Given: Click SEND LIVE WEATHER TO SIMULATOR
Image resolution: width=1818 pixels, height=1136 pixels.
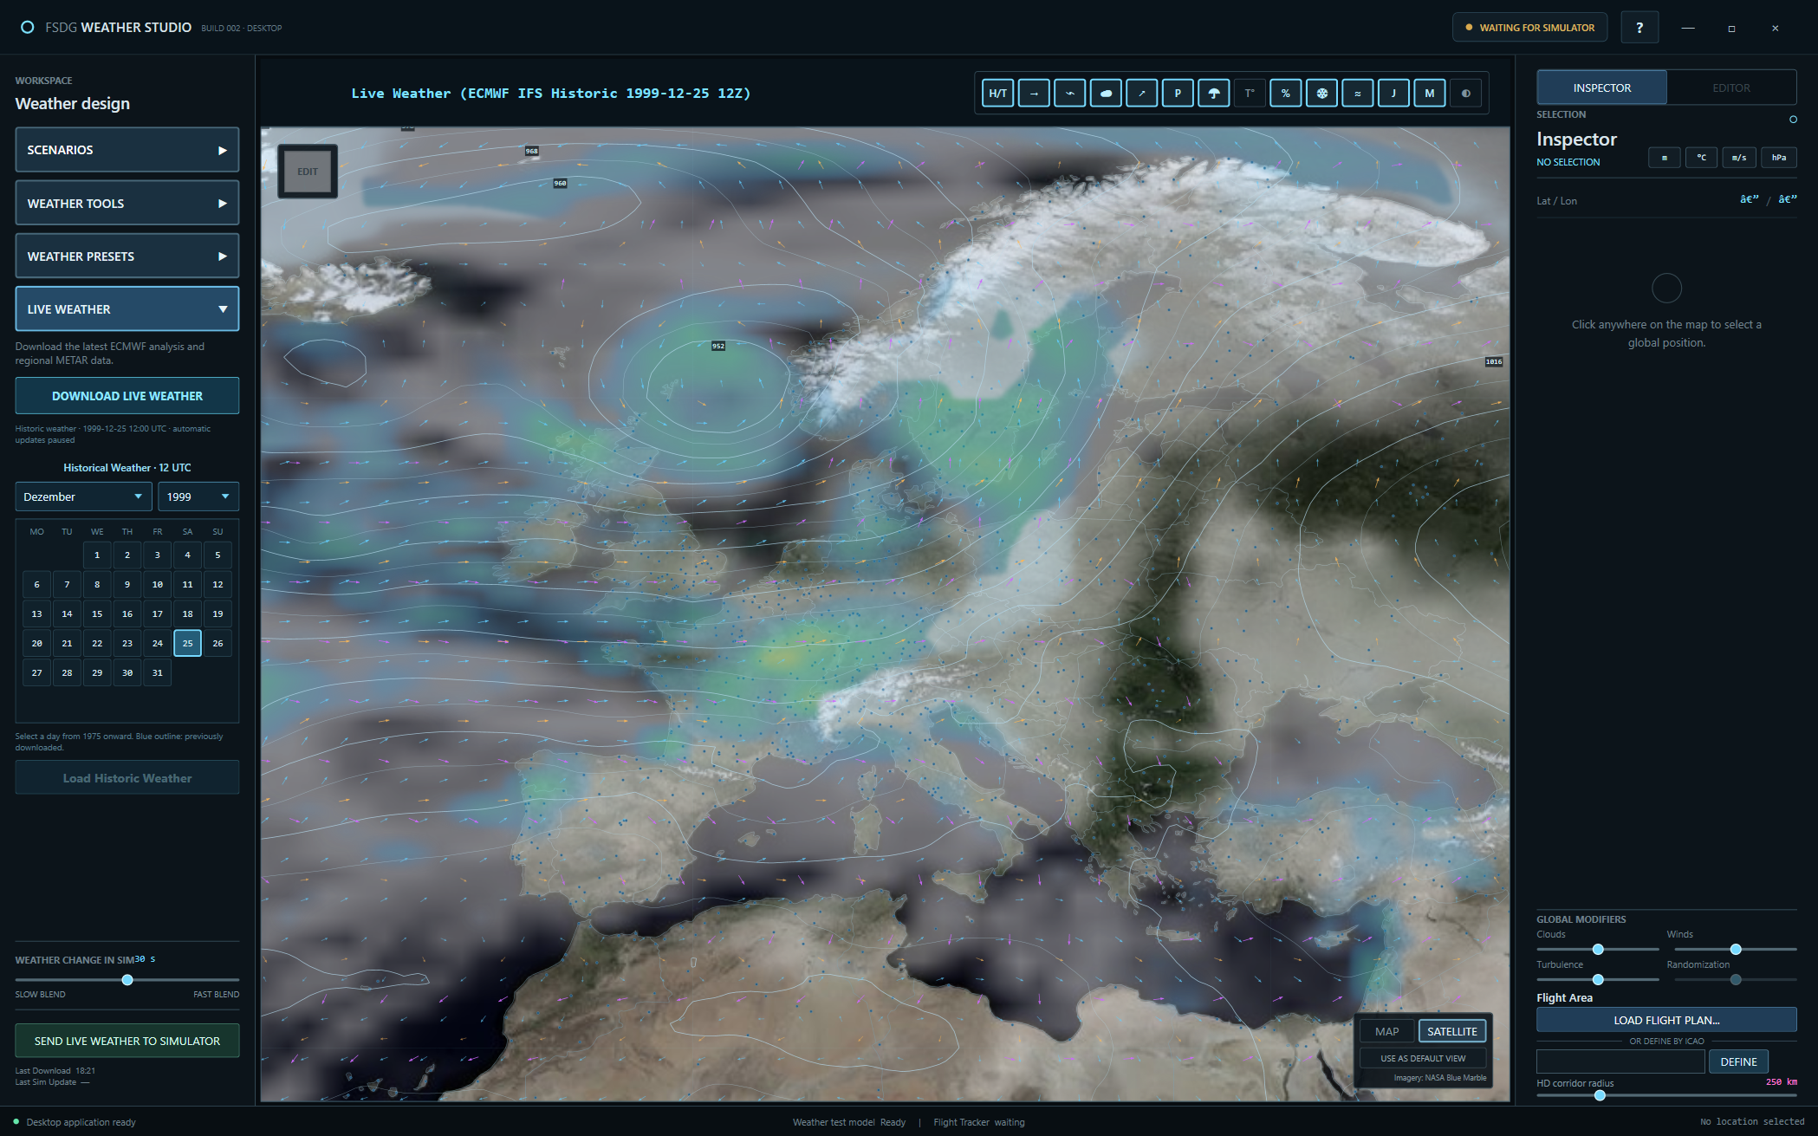Looking at the screenshot, I should point(127,1041).
